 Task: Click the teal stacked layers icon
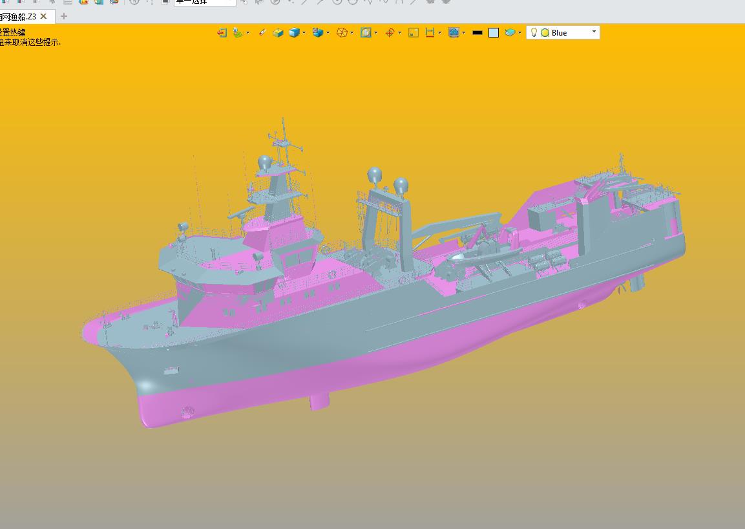pos(510,32)
